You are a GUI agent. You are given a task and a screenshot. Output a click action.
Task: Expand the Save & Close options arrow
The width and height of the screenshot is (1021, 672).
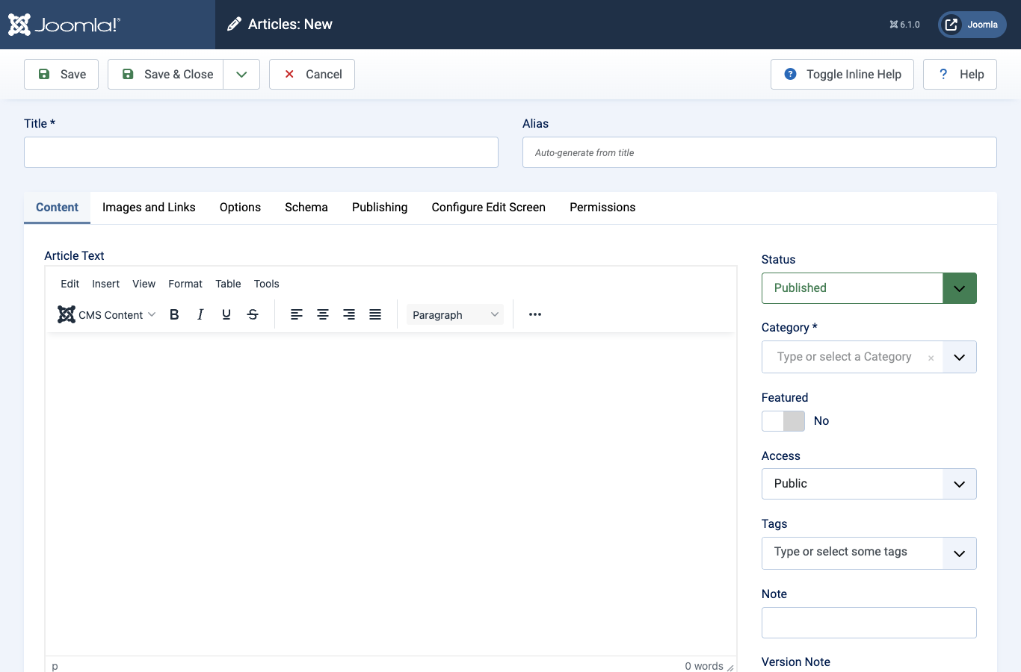pos(241,75)
